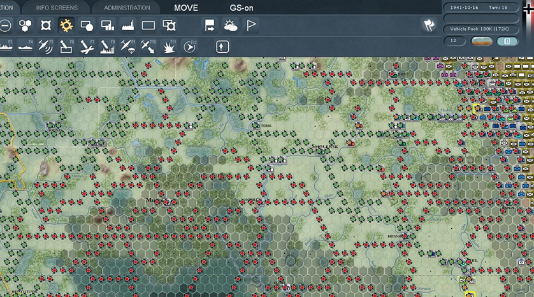Select the F8 bomb city mode
This screenshot has height=297, width=534.
pos(107,47)
